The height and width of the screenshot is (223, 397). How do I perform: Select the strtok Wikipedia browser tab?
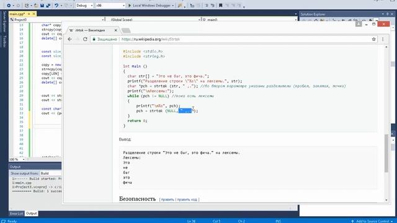[92, 30]
